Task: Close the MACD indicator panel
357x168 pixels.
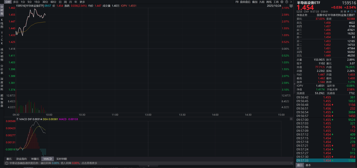Action: click(x=291, y=119)
